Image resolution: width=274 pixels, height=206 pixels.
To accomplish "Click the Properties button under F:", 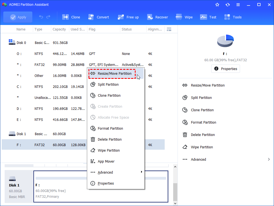I will pyautogui.click(x=226, y=69).
